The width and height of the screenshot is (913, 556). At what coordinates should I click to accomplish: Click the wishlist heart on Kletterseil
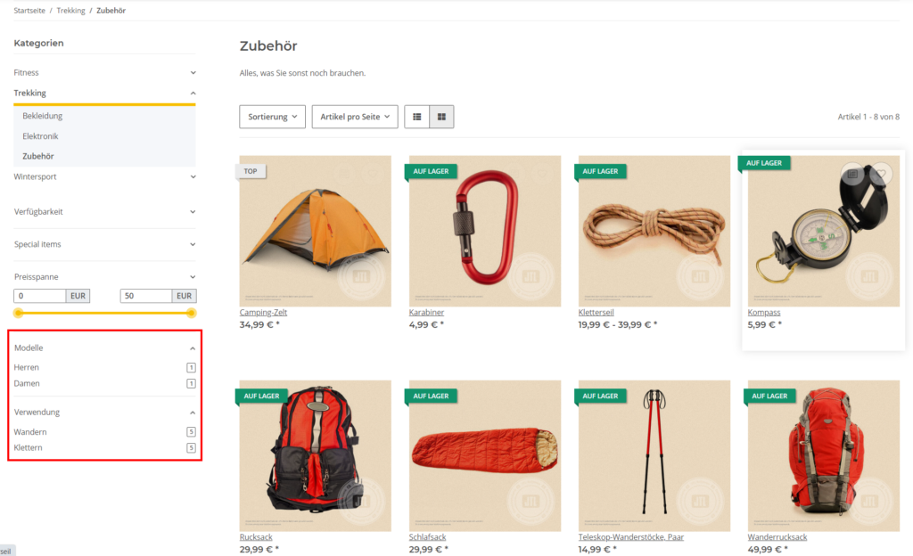click(x=714, y=171)
